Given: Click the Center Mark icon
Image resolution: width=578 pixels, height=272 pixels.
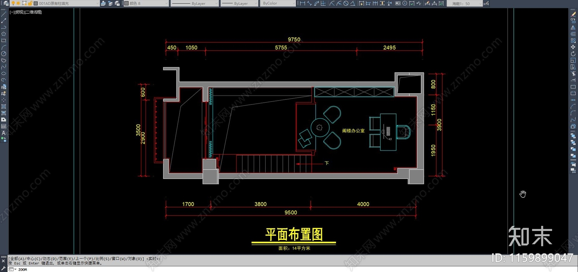Looking at the screenshot, I should point(405,3).
